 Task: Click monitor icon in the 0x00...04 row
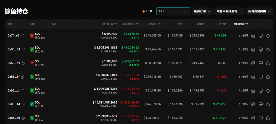tap(261, 49)
